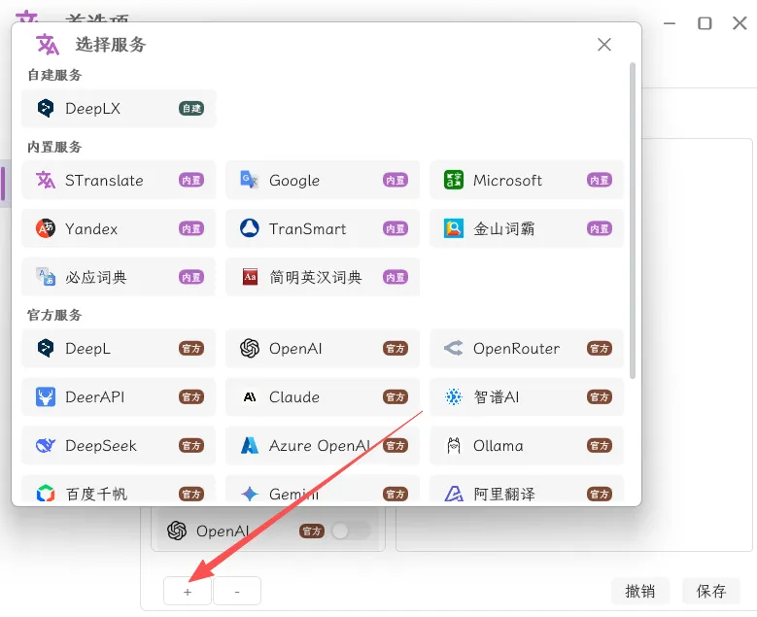Choose the OpenAI icon in service list
Viewport: 757px width, 617px height.
(250, 348)
